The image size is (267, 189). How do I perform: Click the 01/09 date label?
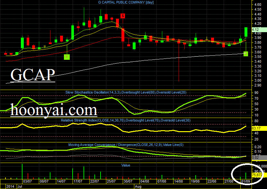click(245, 181)
